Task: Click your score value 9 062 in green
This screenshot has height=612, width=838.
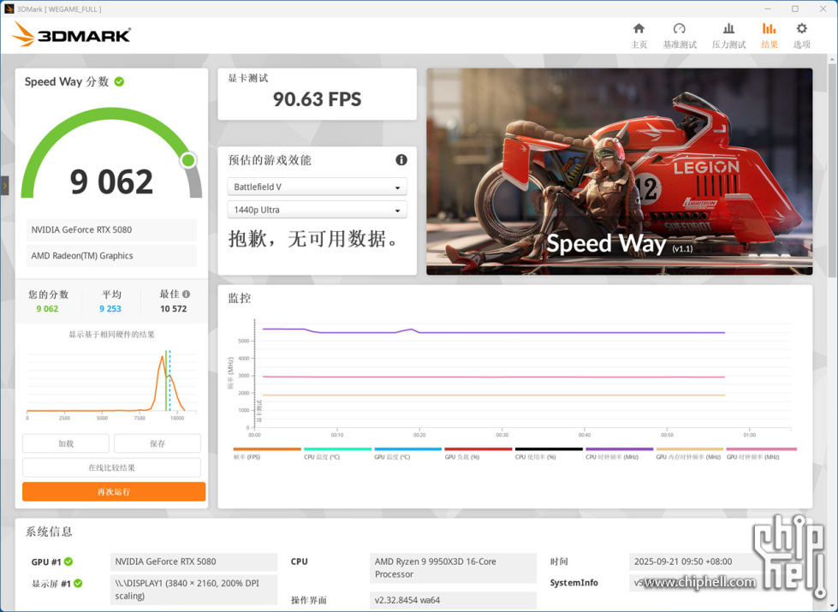Action: (47, 309)
